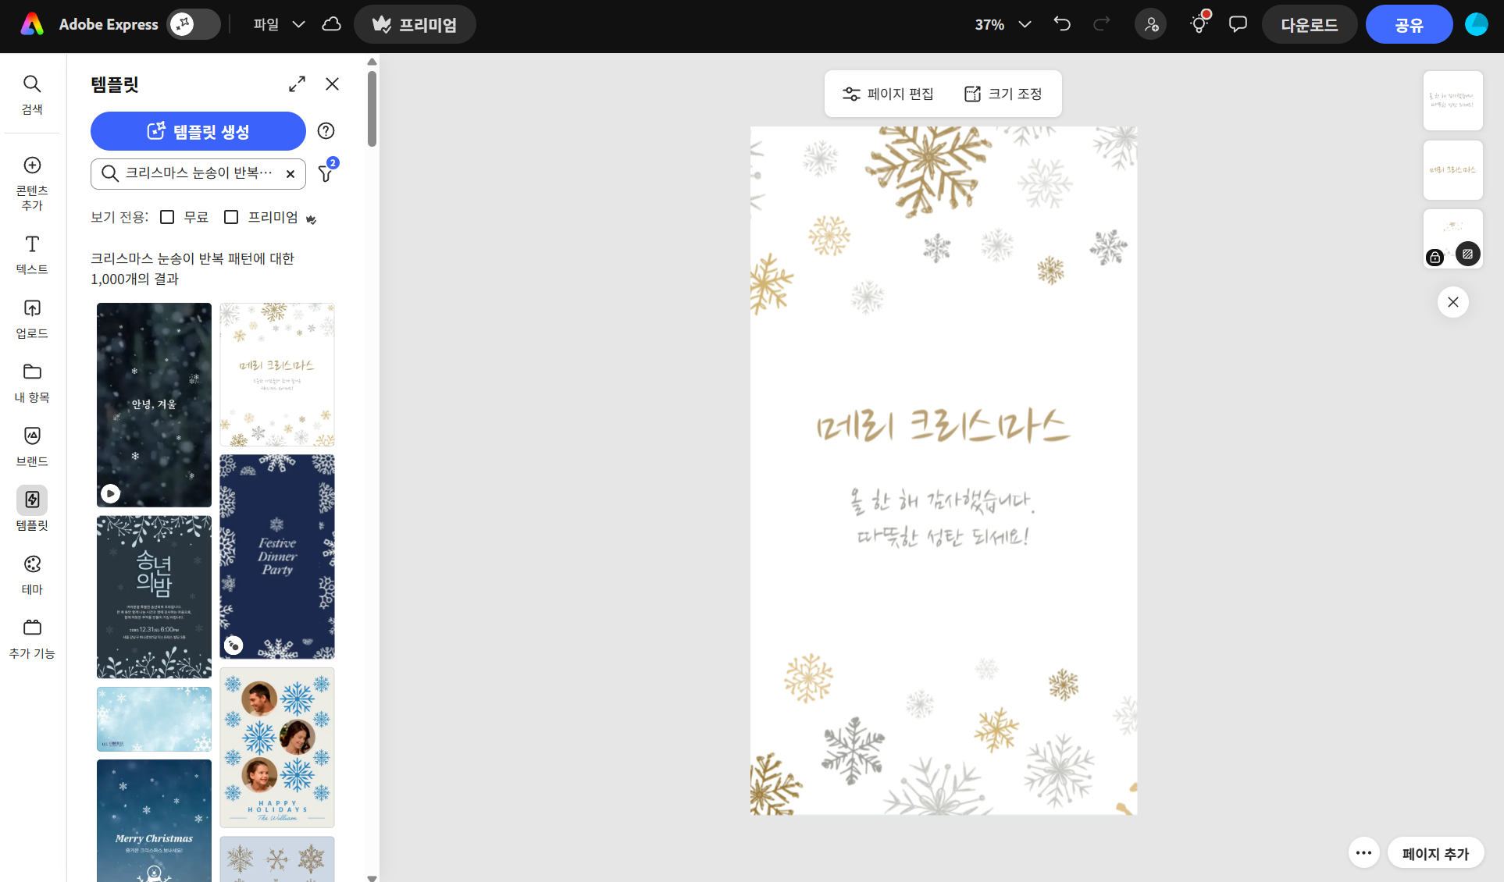Expand the 37% zoom dropdown
This screenshot has height=882, width=1504.
(1003, 24)
